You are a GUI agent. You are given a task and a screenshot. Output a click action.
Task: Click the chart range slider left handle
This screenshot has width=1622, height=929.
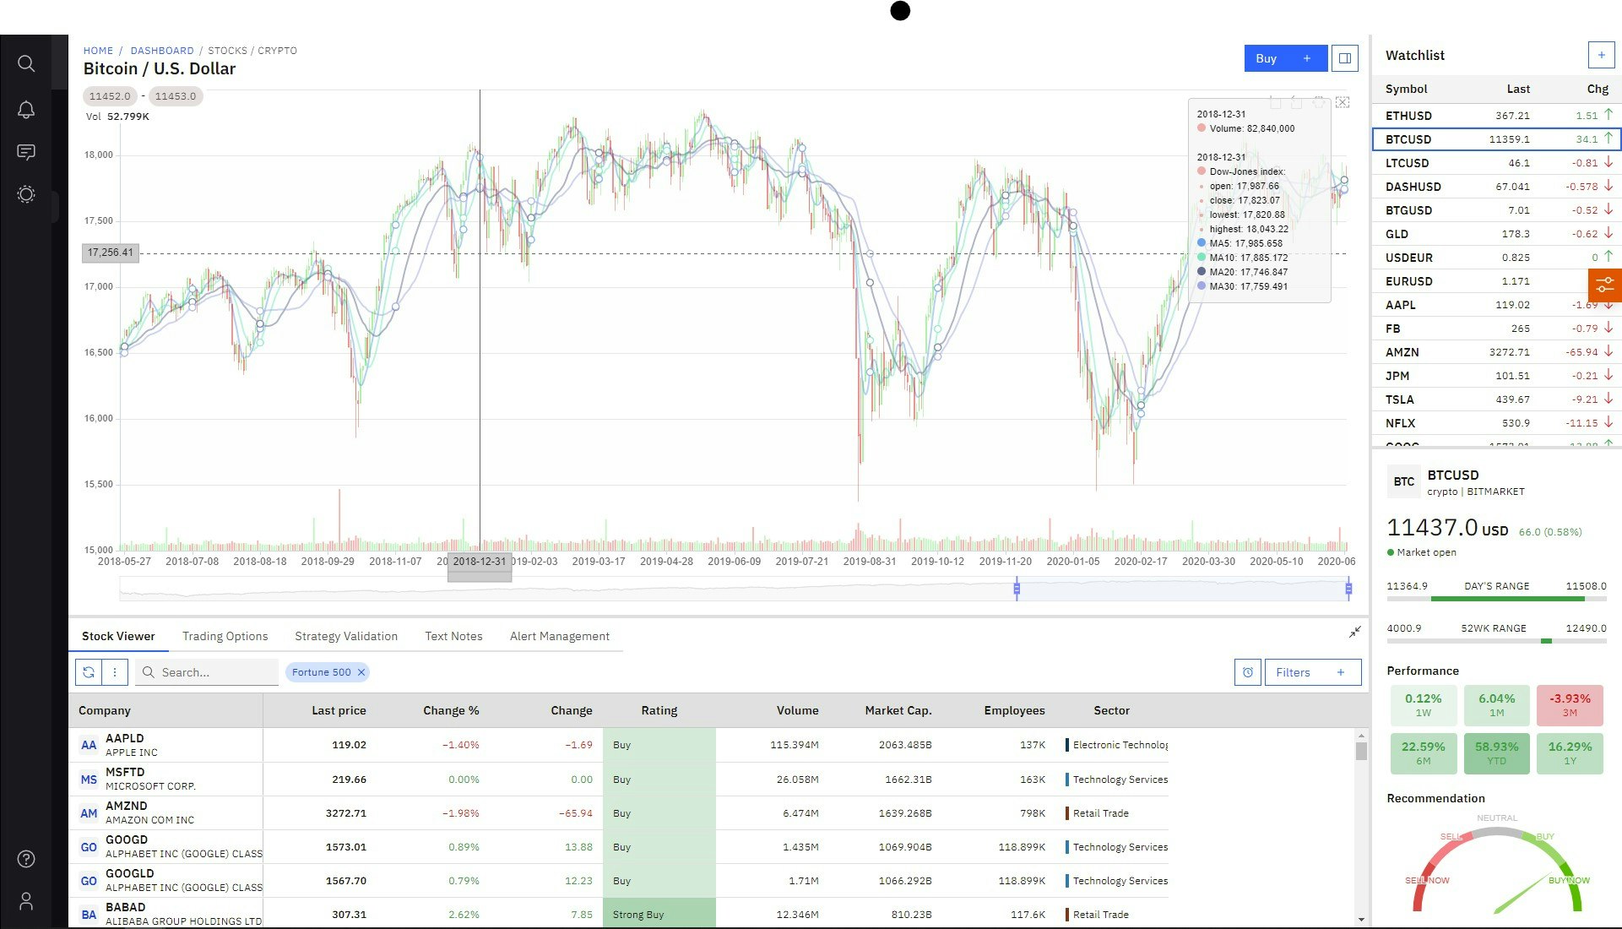[x=1017, y=589]
